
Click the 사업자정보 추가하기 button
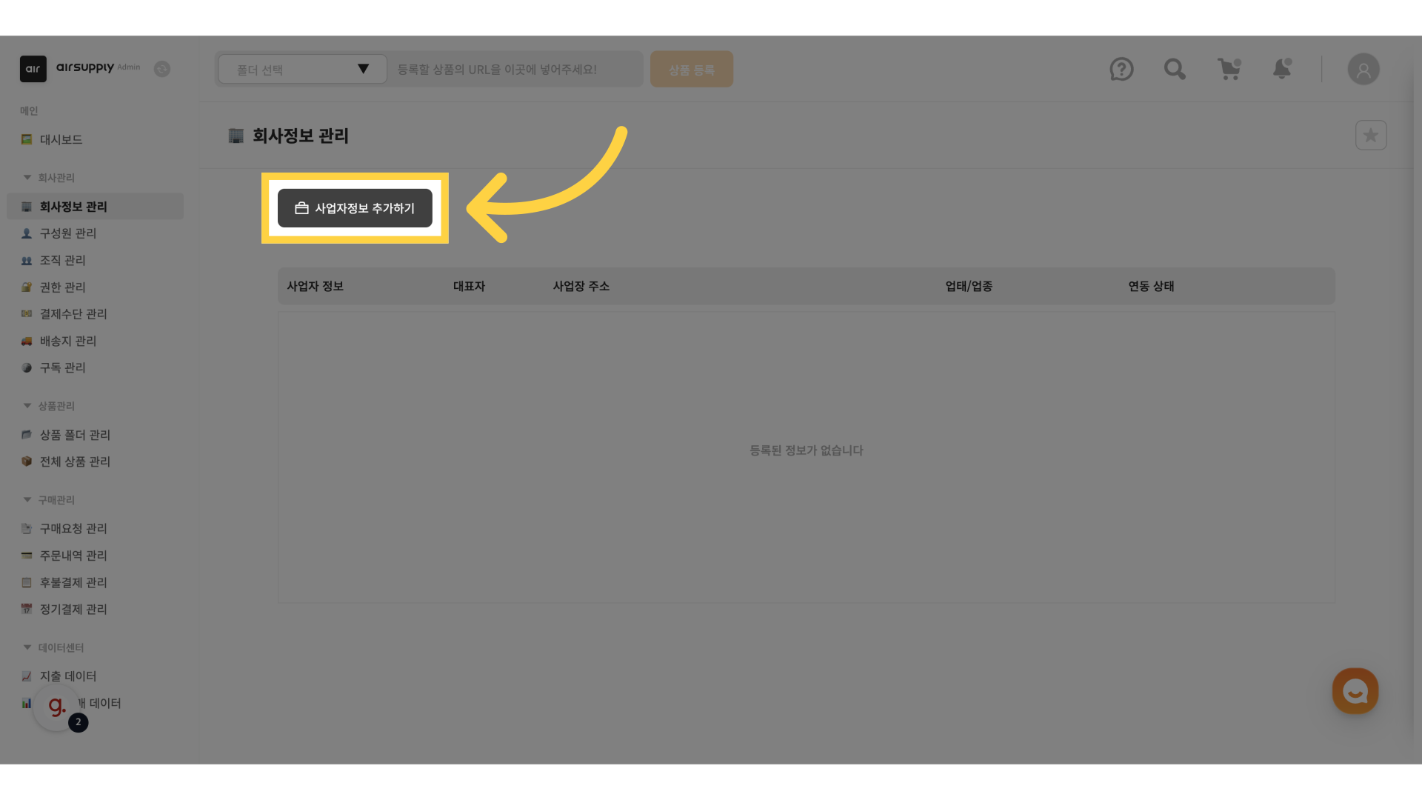click(355, 208)
